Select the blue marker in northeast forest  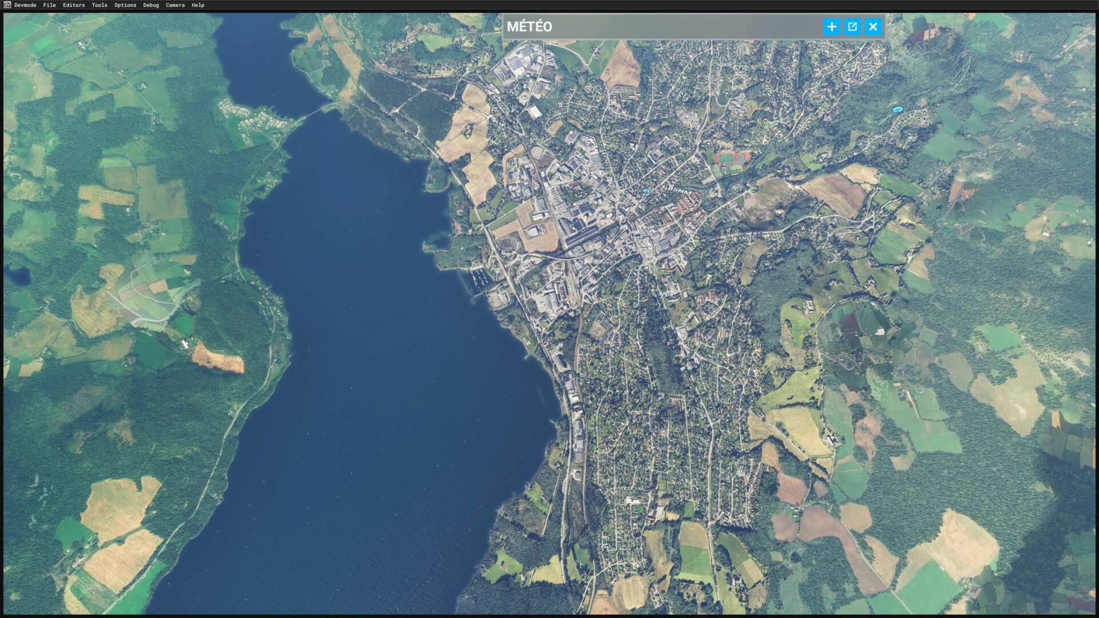click(897, 109)
